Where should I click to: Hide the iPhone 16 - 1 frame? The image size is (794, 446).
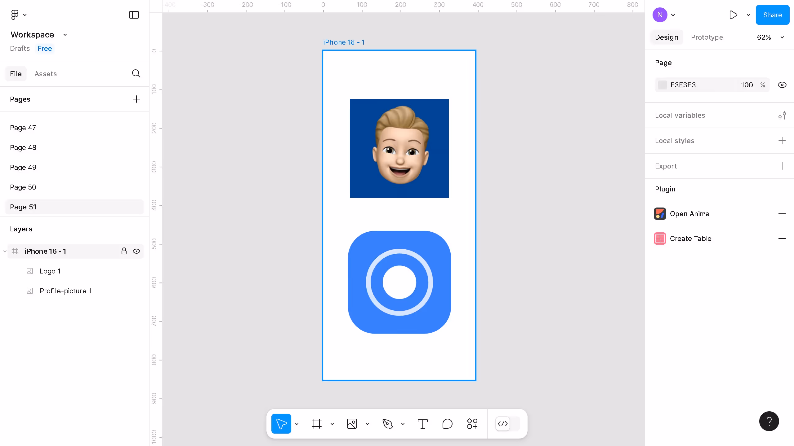137,251
